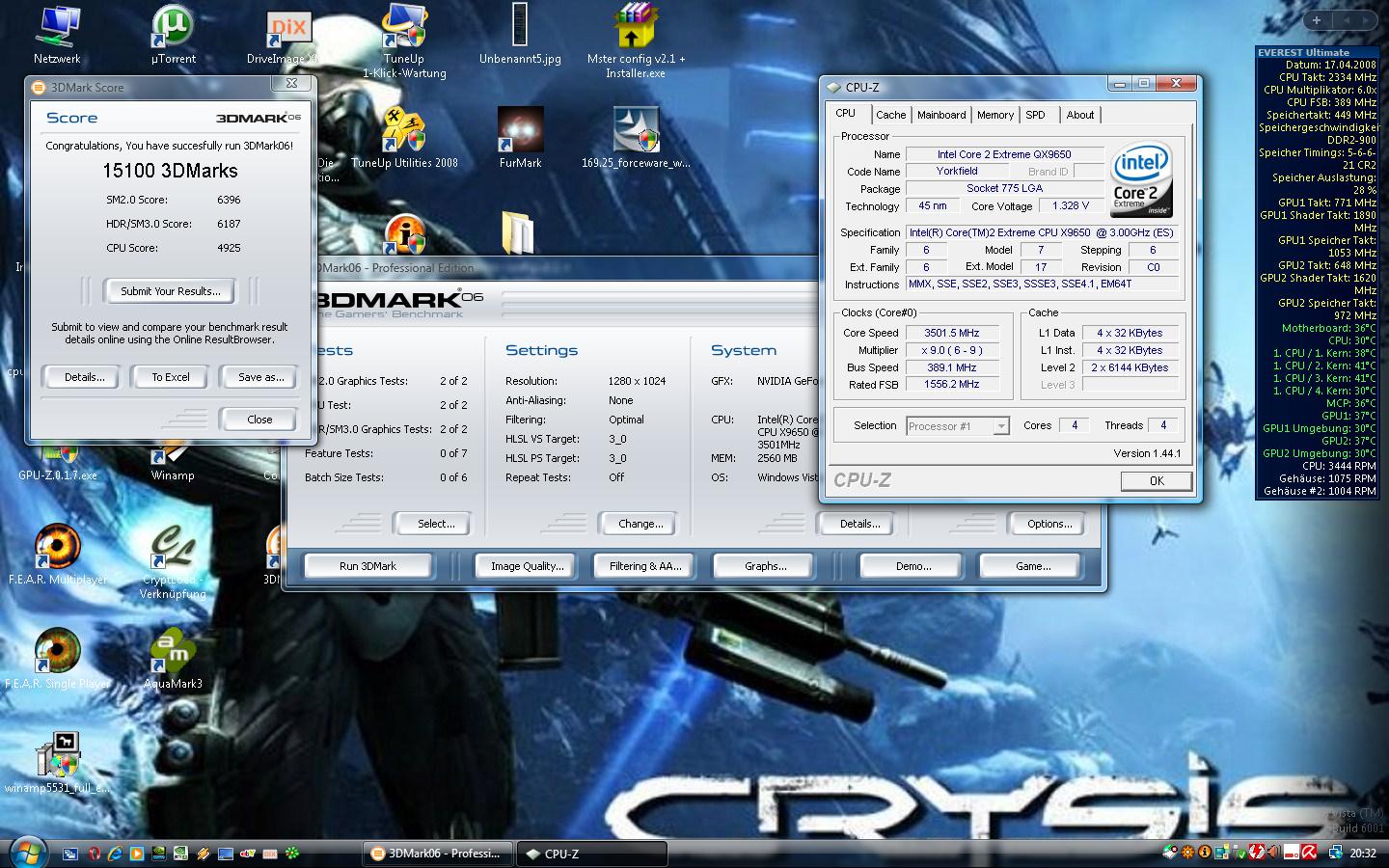The height and width of the screenshot is (868, 1389).
Task: Click Change under Settings in 3DMark06
Action: (x=640, y=524)
